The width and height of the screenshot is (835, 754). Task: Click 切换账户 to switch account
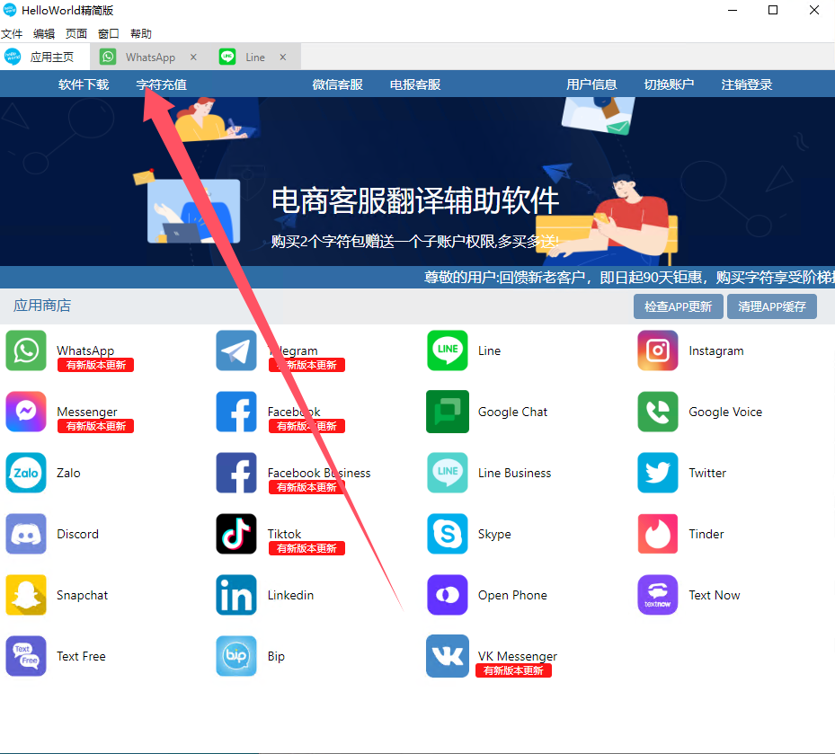point(669,84)
